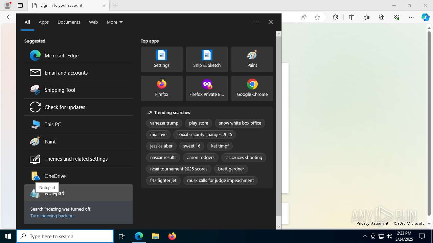The height and width of the screenshot is (243, 433).
Task: Open the volume control in tray
Action: 389,236
